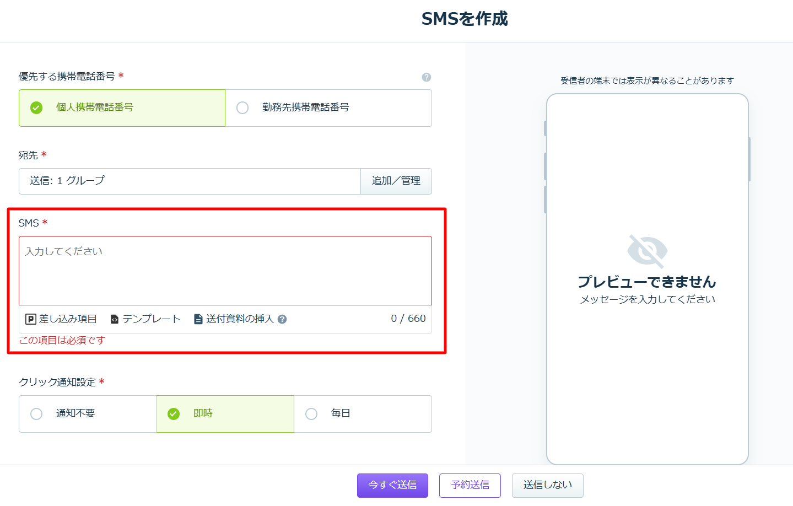This screenshot has width=793, height=506.
Task: Click the crossed-out eye preview icon
Action: pyautogui.click(x=648, y=251)
